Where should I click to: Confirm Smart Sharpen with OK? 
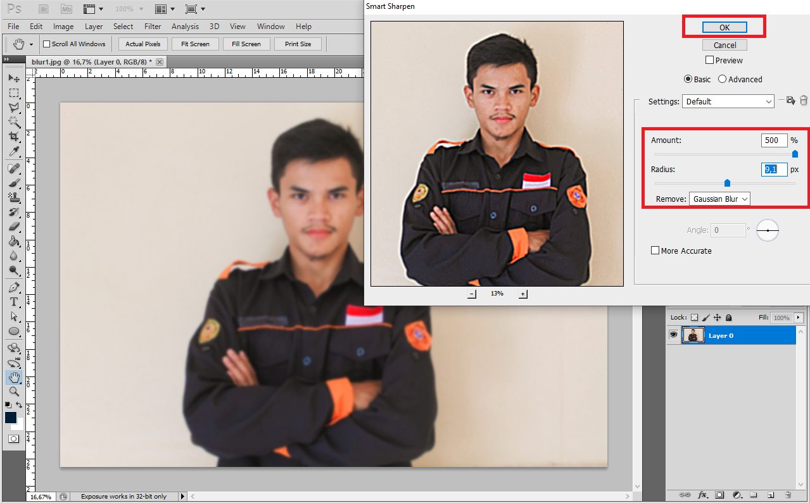tap(725, 27)
